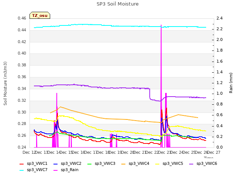Click the blue sp3_VWC2 legend swatch

point(56,164)
